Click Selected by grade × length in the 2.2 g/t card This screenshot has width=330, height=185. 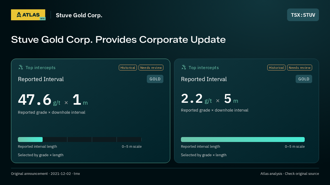204,155
